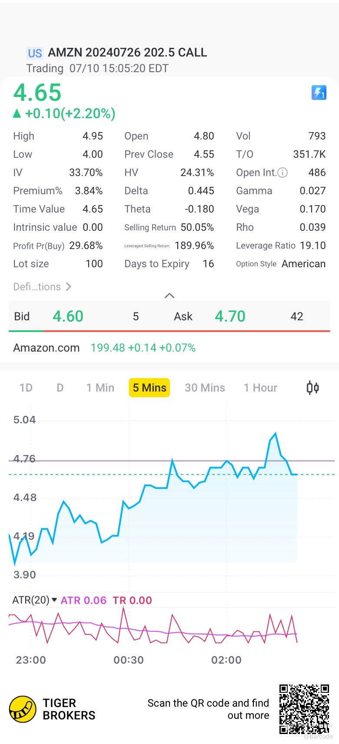
Task: Collapse the option details with the up chevron
Action: (169, 296)
